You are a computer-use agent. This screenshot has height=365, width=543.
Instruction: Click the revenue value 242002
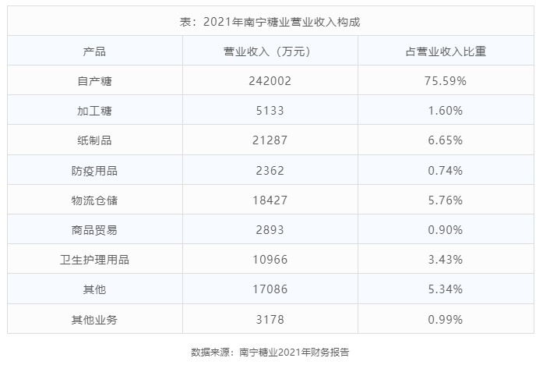(x=270, y=81)
